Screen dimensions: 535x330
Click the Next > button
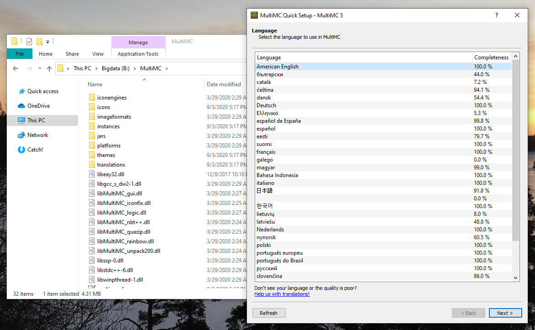[x=505, y=313]
